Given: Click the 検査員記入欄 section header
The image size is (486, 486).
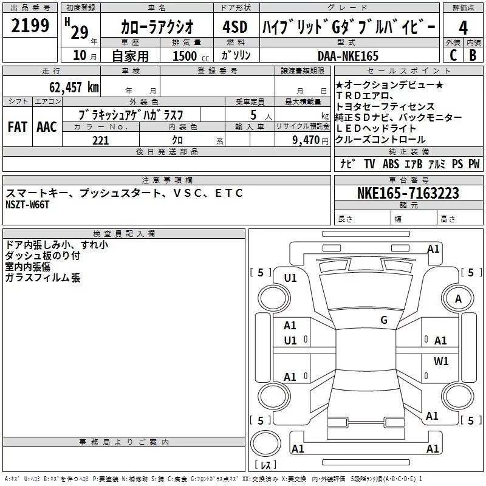Looking at the screenshot, I should [x=124, y=234].
